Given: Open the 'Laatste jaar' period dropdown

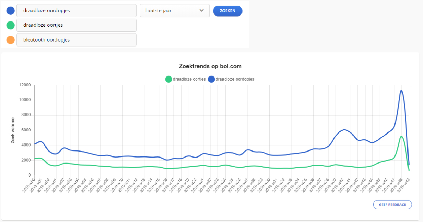Looking at the screenshot, I should point(174,11).
